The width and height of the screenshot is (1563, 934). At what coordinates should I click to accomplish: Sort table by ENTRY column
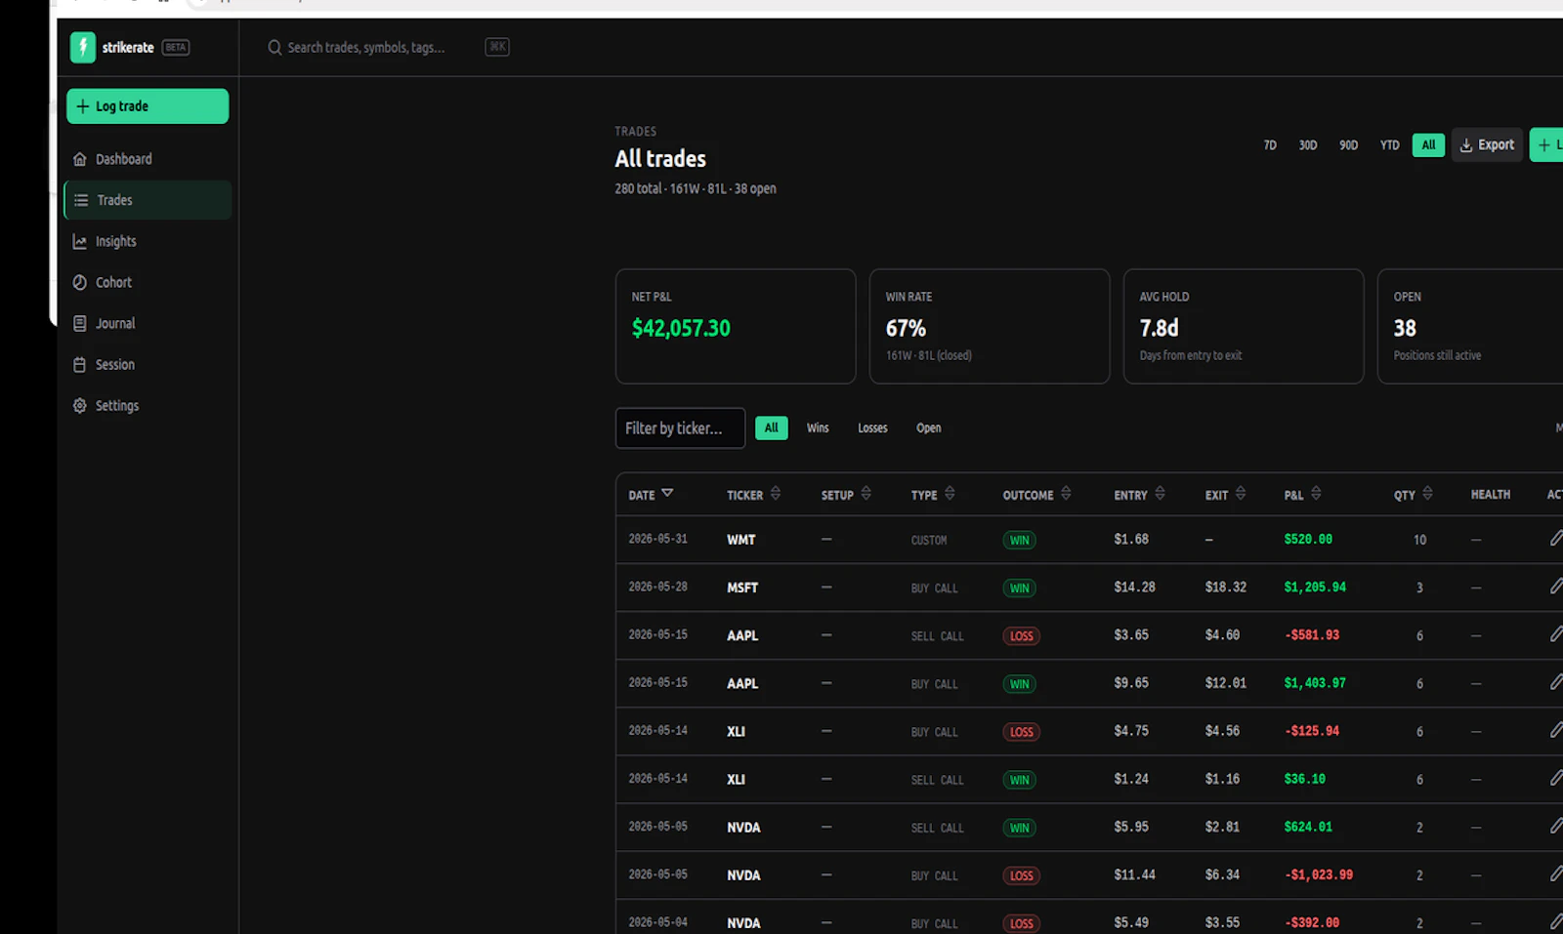point(1139,495)
